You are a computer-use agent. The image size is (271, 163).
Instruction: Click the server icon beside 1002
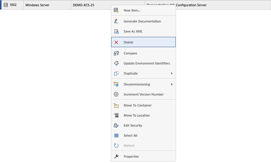point(6,5)
